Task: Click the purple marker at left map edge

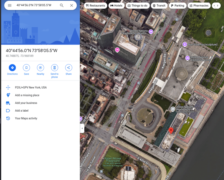Action: [x=81, y=118]
